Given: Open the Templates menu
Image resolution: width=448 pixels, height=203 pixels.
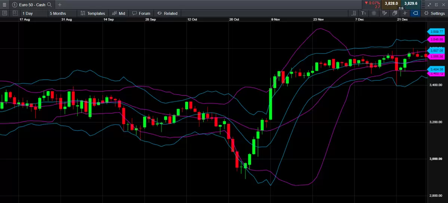Looking at the screenshot, I should (x=93, y=13).
